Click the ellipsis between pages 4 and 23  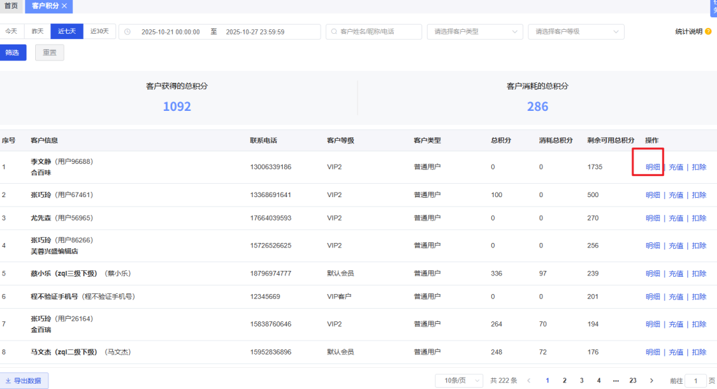click(615, 380)
